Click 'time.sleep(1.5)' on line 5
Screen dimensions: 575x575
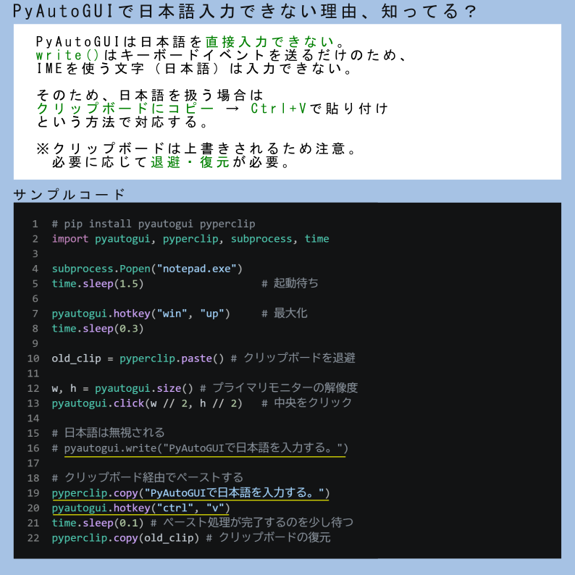click(x=98, y=283)
